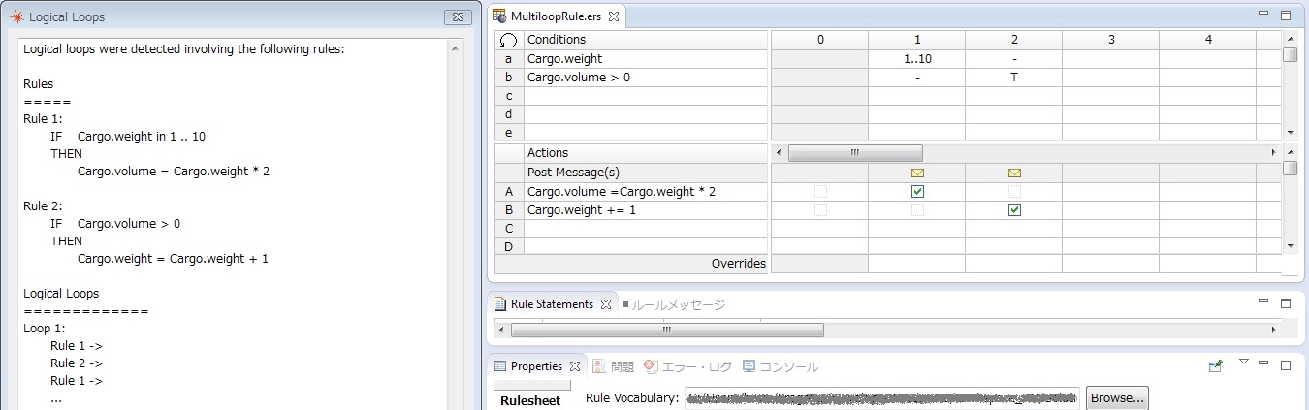Click the 'Post Message(s)' row label
The height and width of the screenshot is (410, 1309).
point(573,173)
